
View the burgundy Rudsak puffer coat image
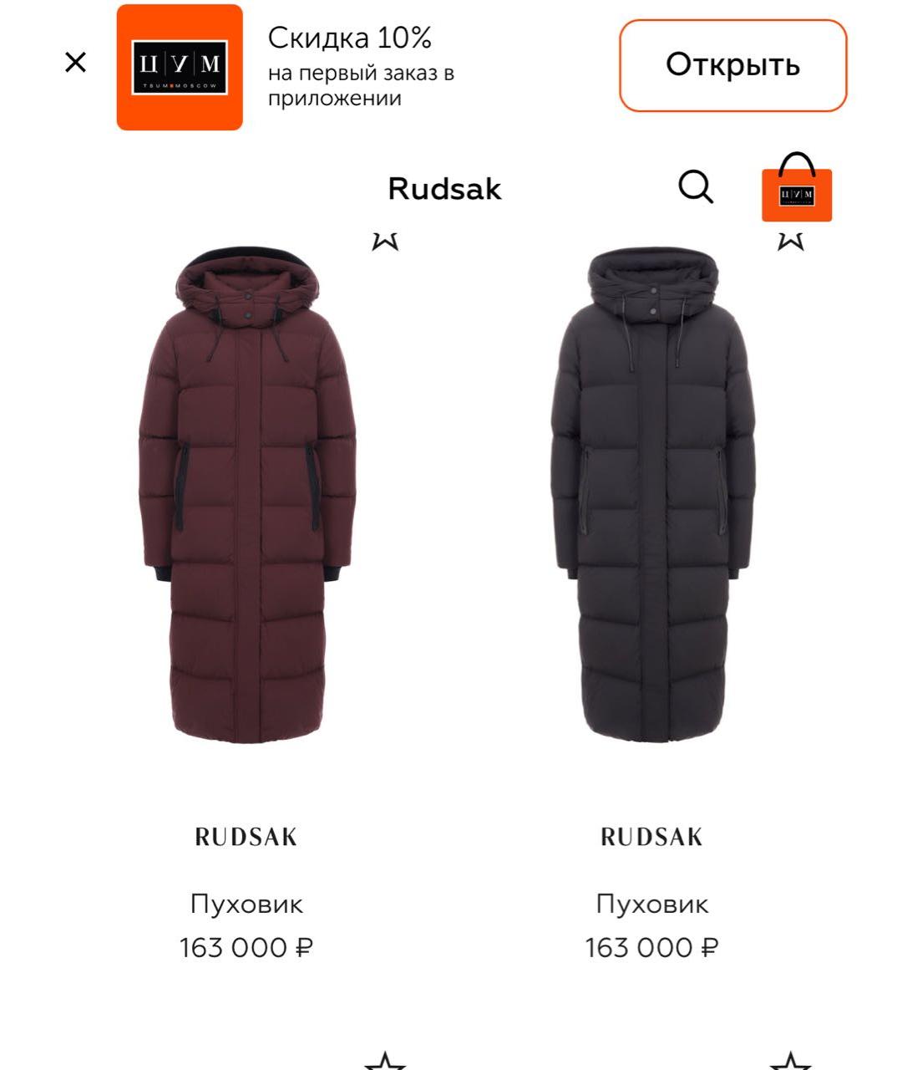tap(247, 495)
